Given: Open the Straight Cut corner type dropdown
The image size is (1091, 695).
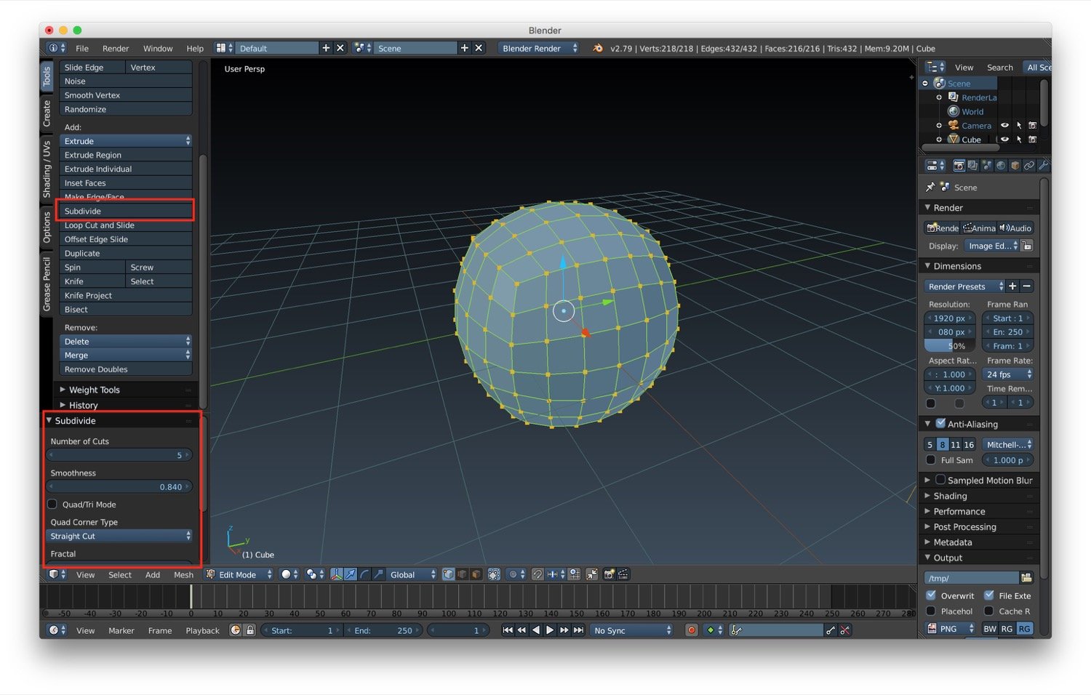Looking at the screenshot, I should click(x=119, y=536).
